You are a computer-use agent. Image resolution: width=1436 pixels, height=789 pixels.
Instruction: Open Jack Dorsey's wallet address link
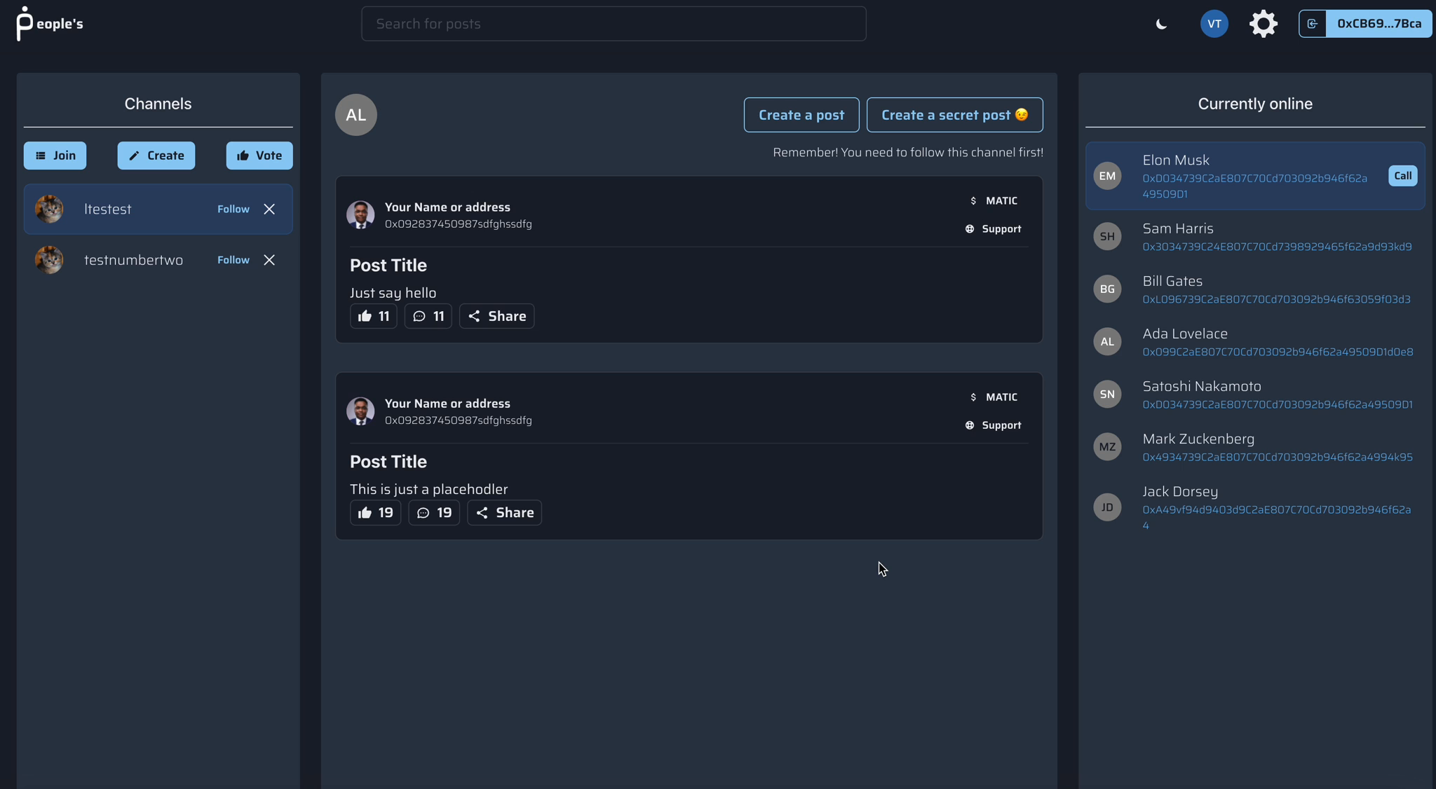click(x=1276, y=517)
